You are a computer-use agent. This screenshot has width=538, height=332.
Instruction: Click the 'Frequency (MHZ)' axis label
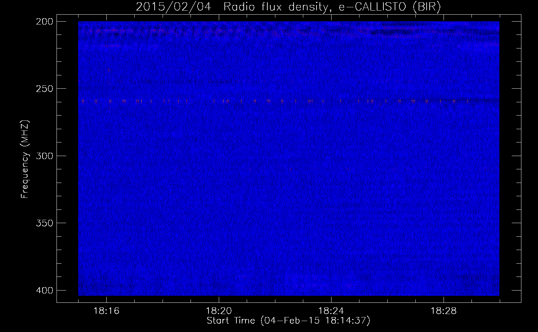point(25,159)
